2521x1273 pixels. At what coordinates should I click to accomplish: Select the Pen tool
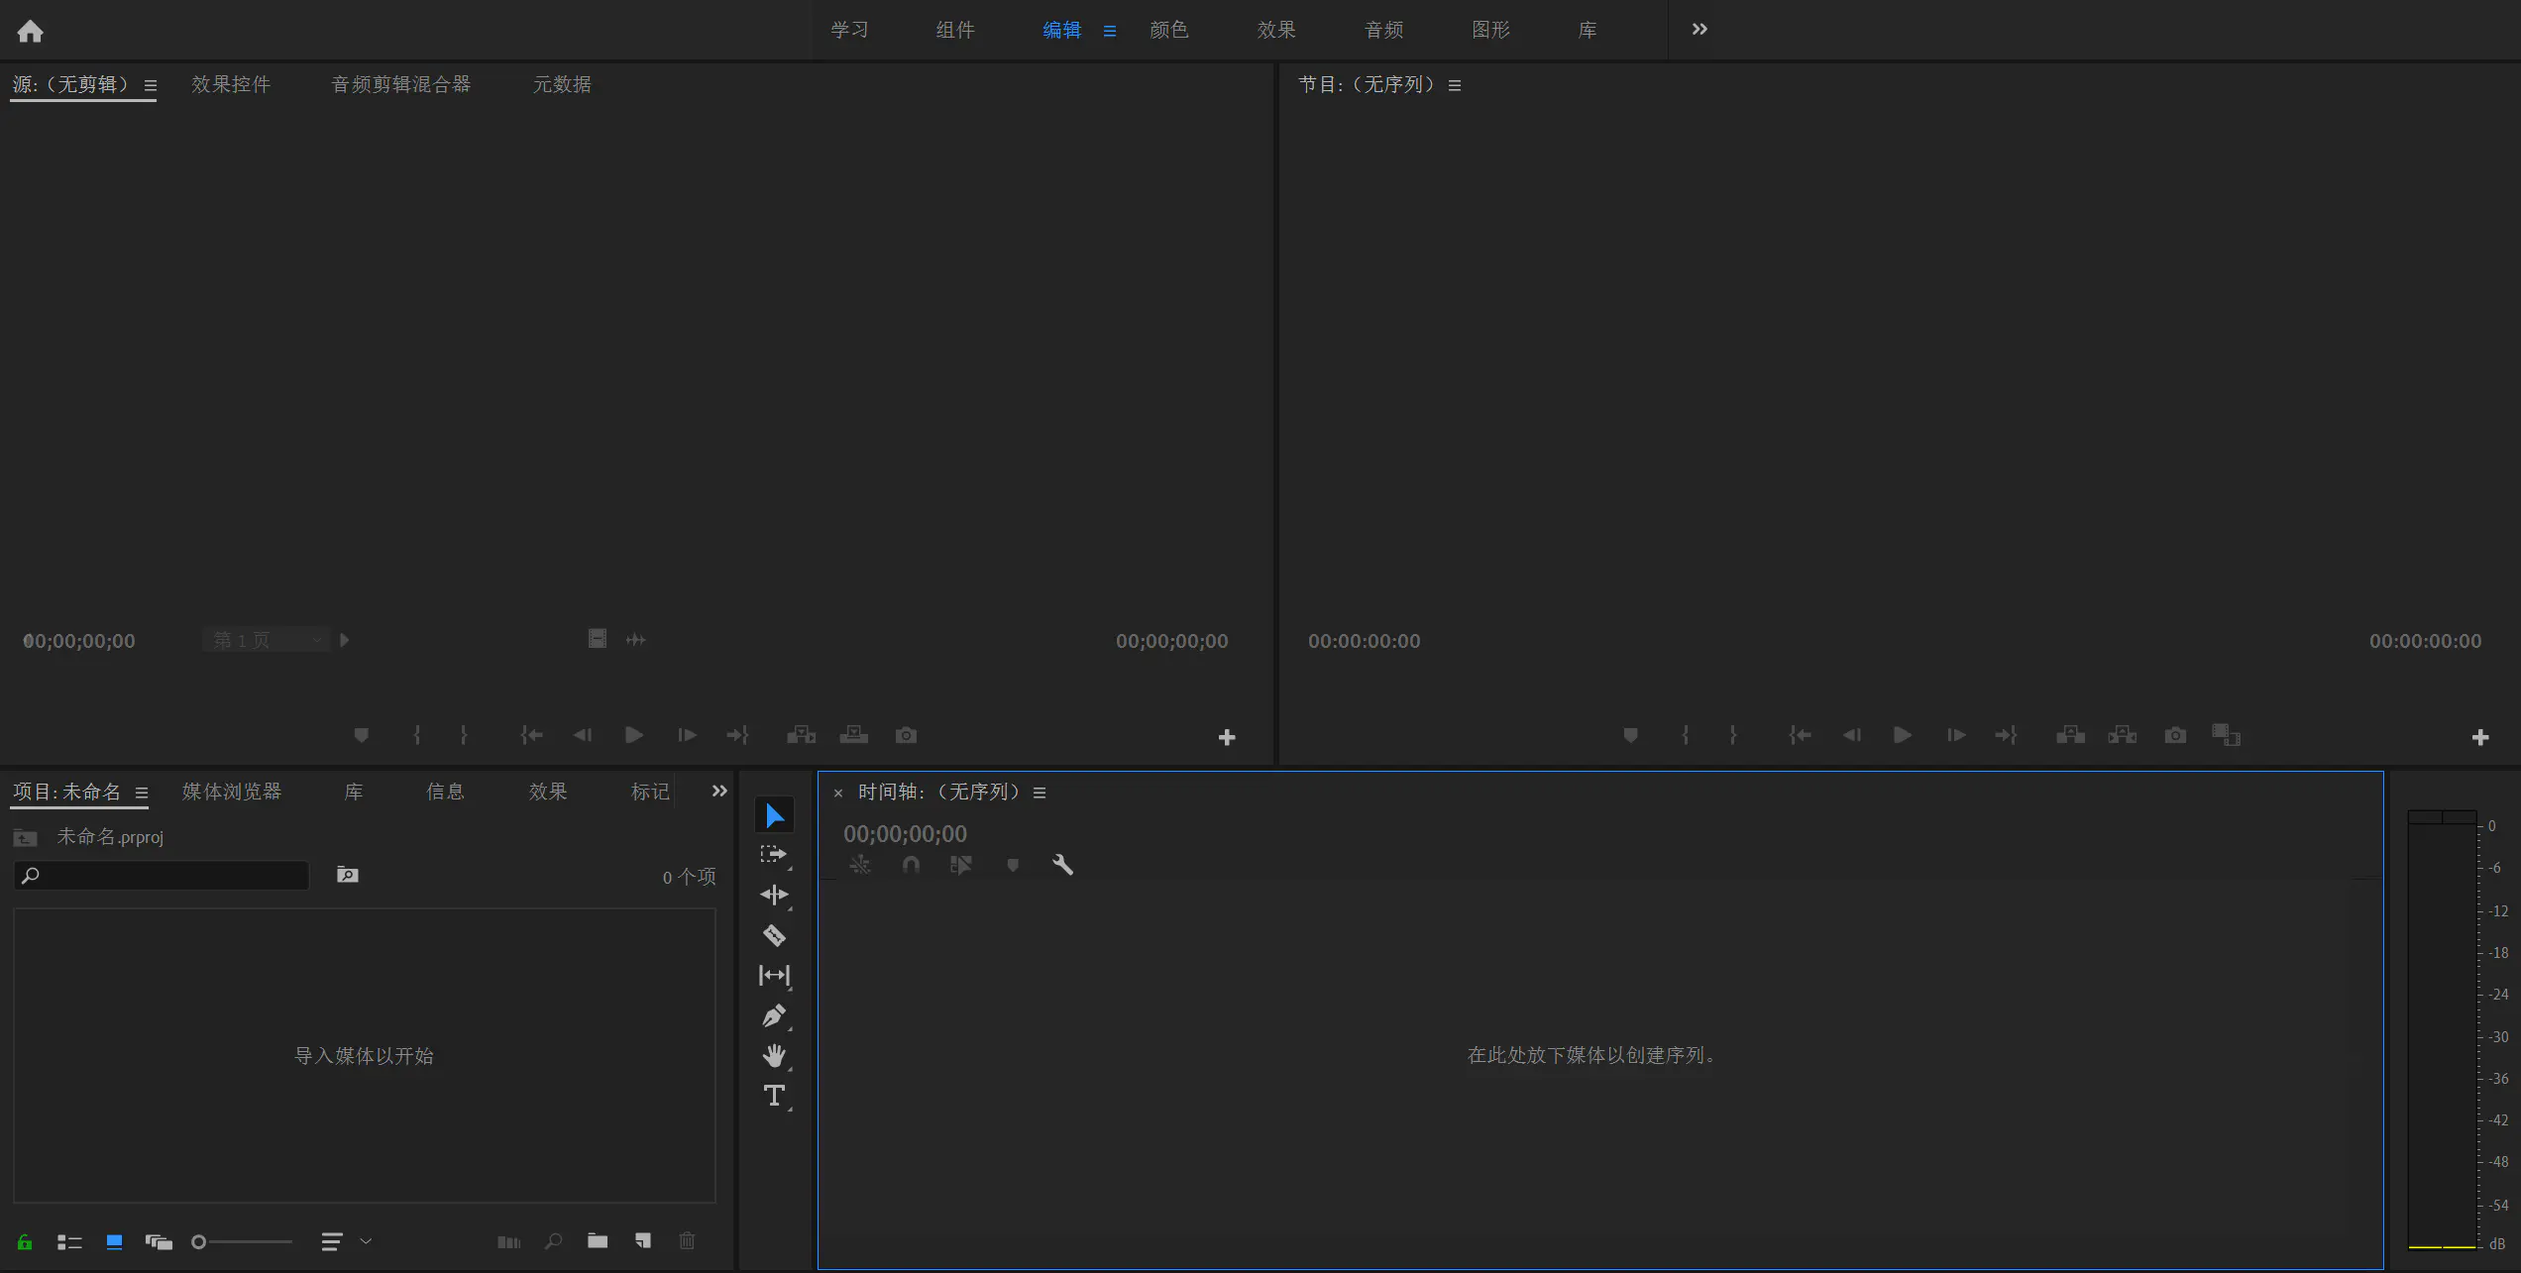click(774, 1015)
